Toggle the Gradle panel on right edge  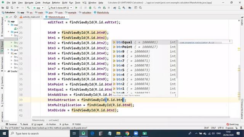(x=242, y=21)
